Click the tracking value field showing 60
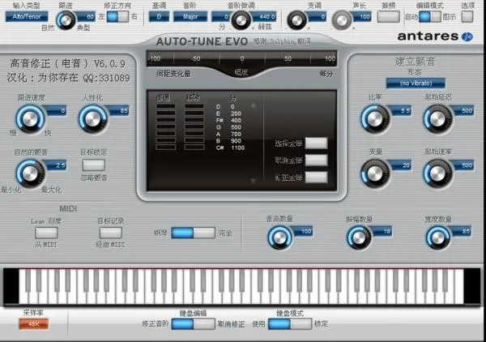The width and height of the screenshot is (486, 342). pyautogui.click(x=86, y=17)
